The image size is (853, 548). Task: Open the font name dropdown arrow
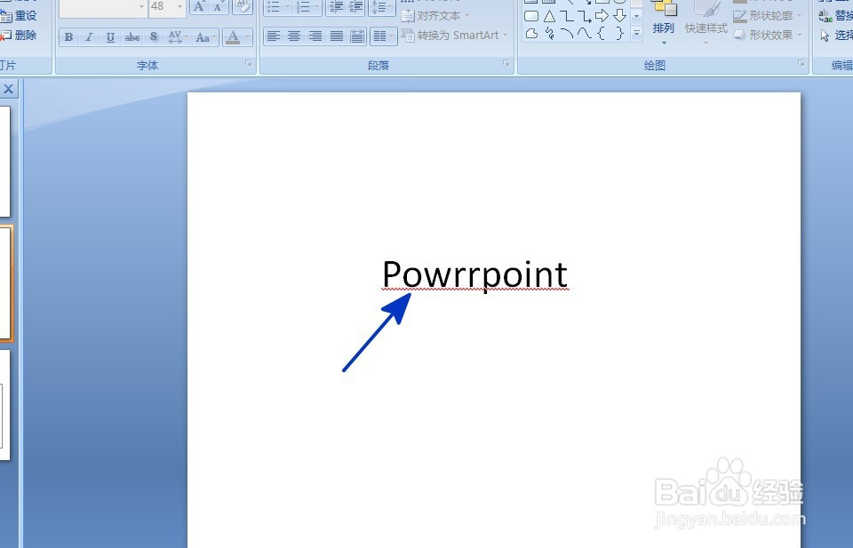click(141, 6)
